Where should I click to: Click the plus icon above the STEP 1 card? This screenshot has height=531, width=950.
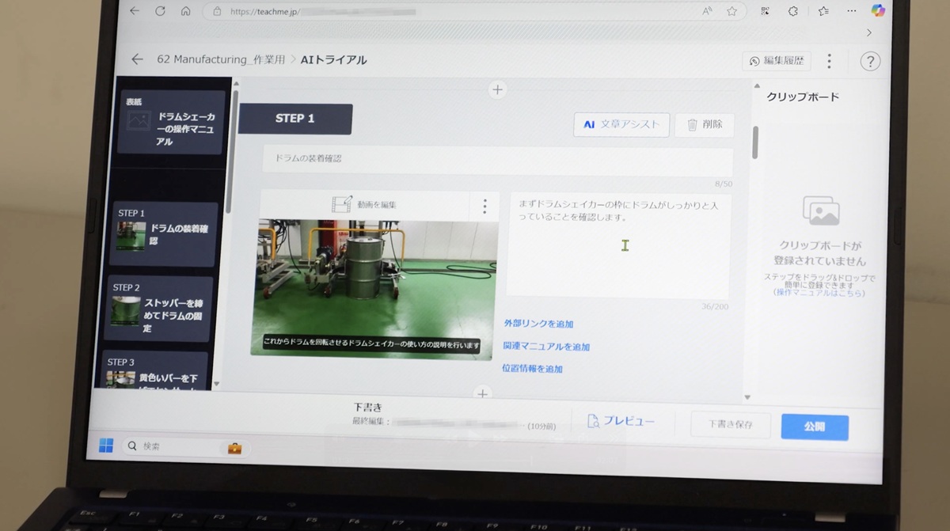coord(497,89)
